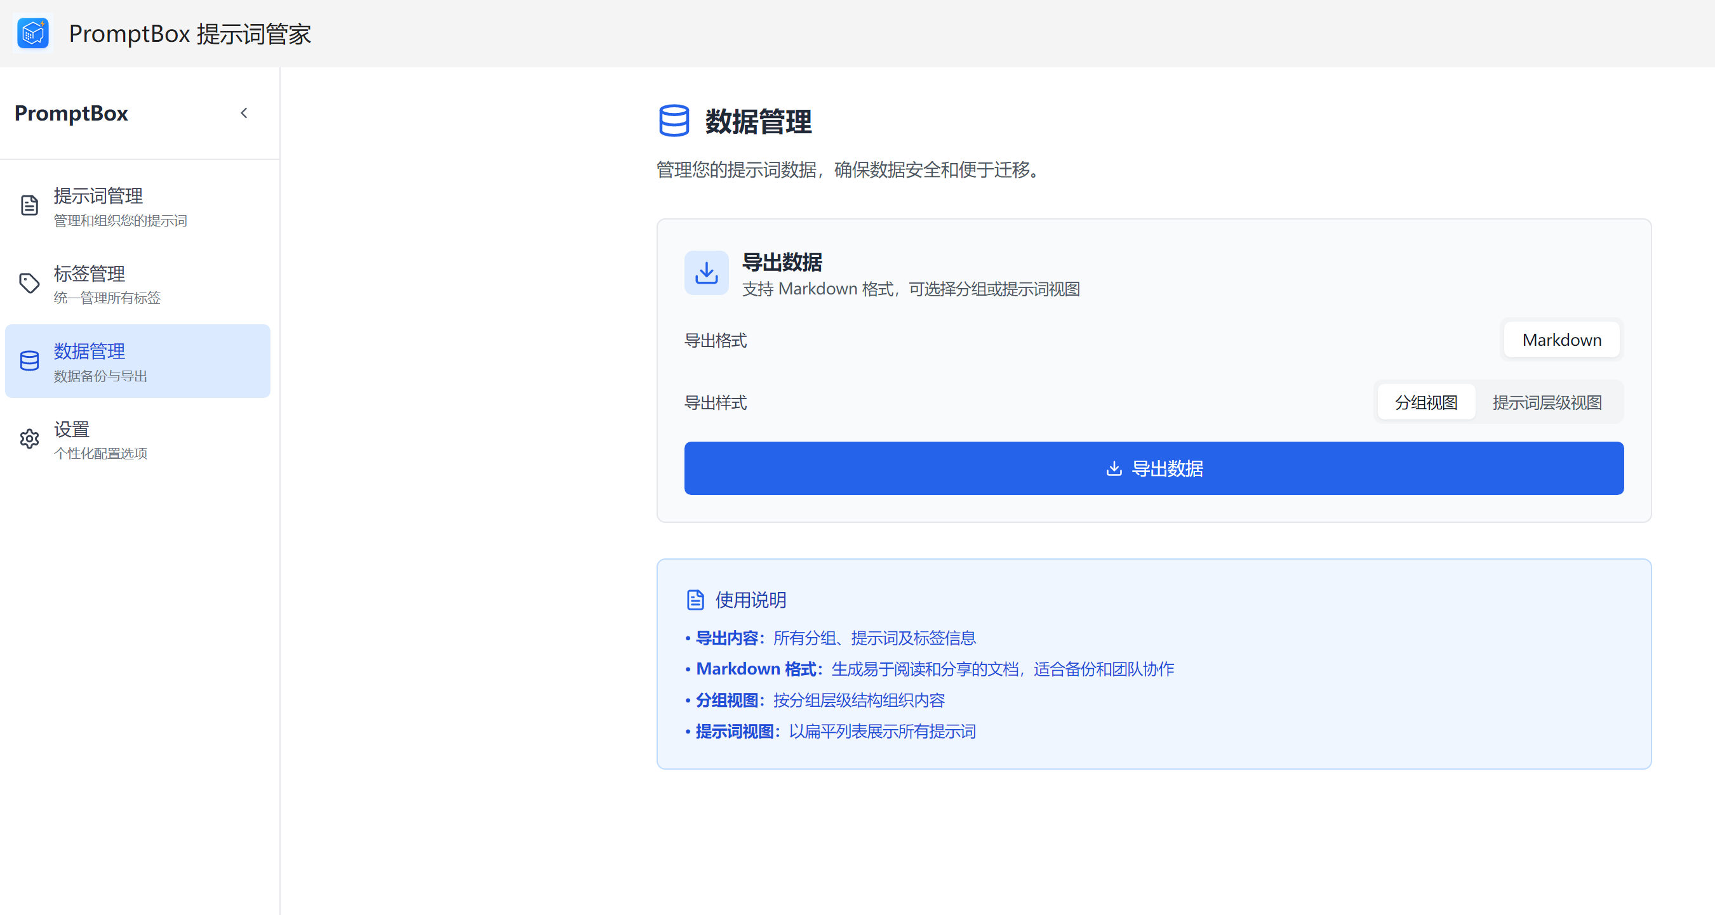Click the download icon beside 导出数据 title
The image size is (1715, 915).
tap(706, 273)
